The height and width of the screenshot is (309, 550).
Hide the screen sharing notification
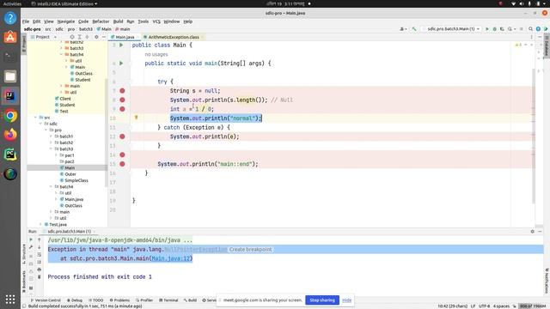coord(346,300)
